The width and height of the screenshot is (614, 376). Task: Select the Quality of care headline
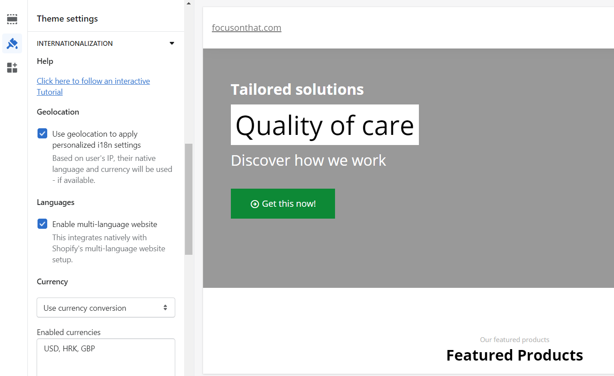pyautogui.click(x=325, y=125)
